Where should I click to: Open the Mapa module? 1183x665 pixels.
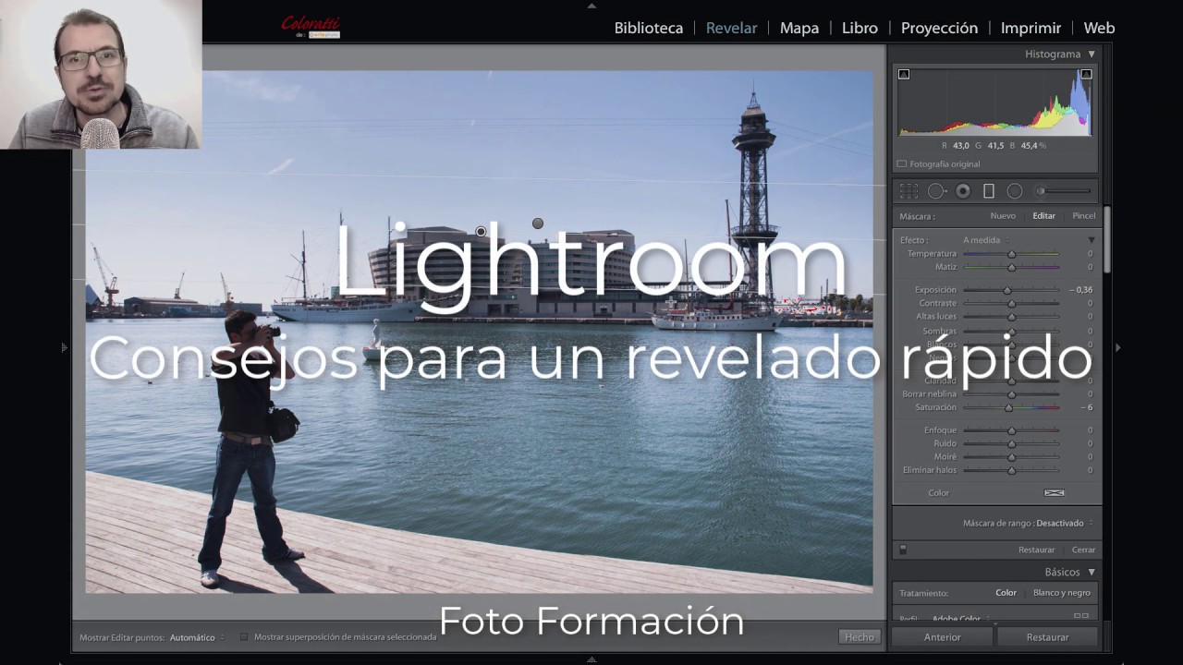799,28
